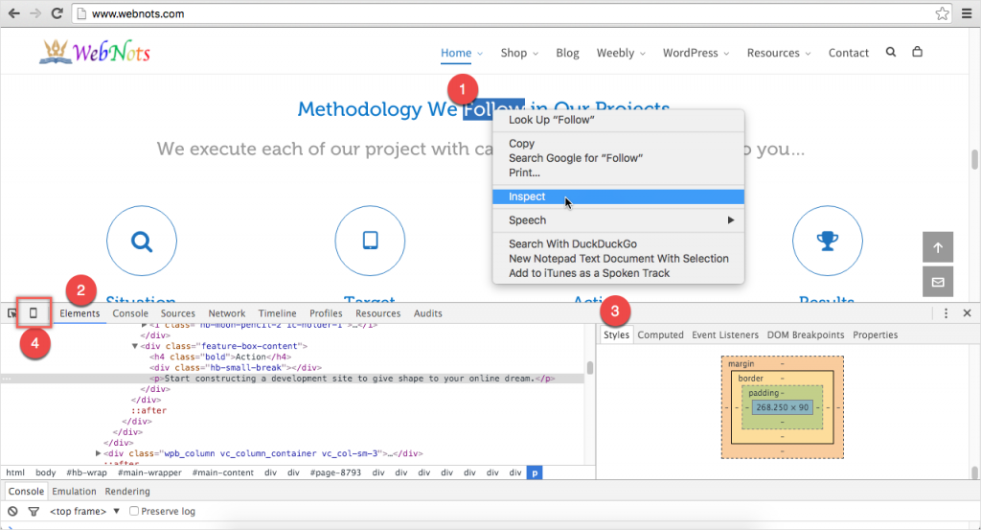Reload the page in the browser

(57, 13)
